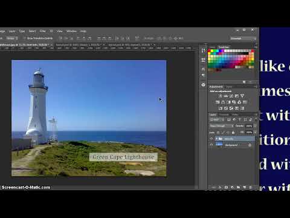The width and height of the screenshot is (290, 218).
Task: Add a Threshold adjustment
Action: [231, 108]
